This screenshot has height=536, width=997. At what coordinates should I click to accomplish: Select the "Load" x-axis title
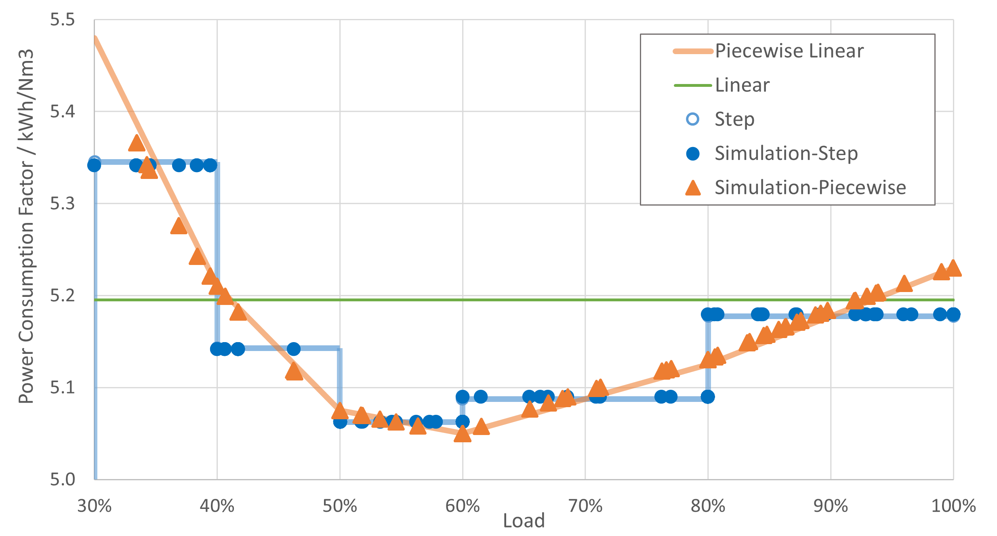(524, 521)
